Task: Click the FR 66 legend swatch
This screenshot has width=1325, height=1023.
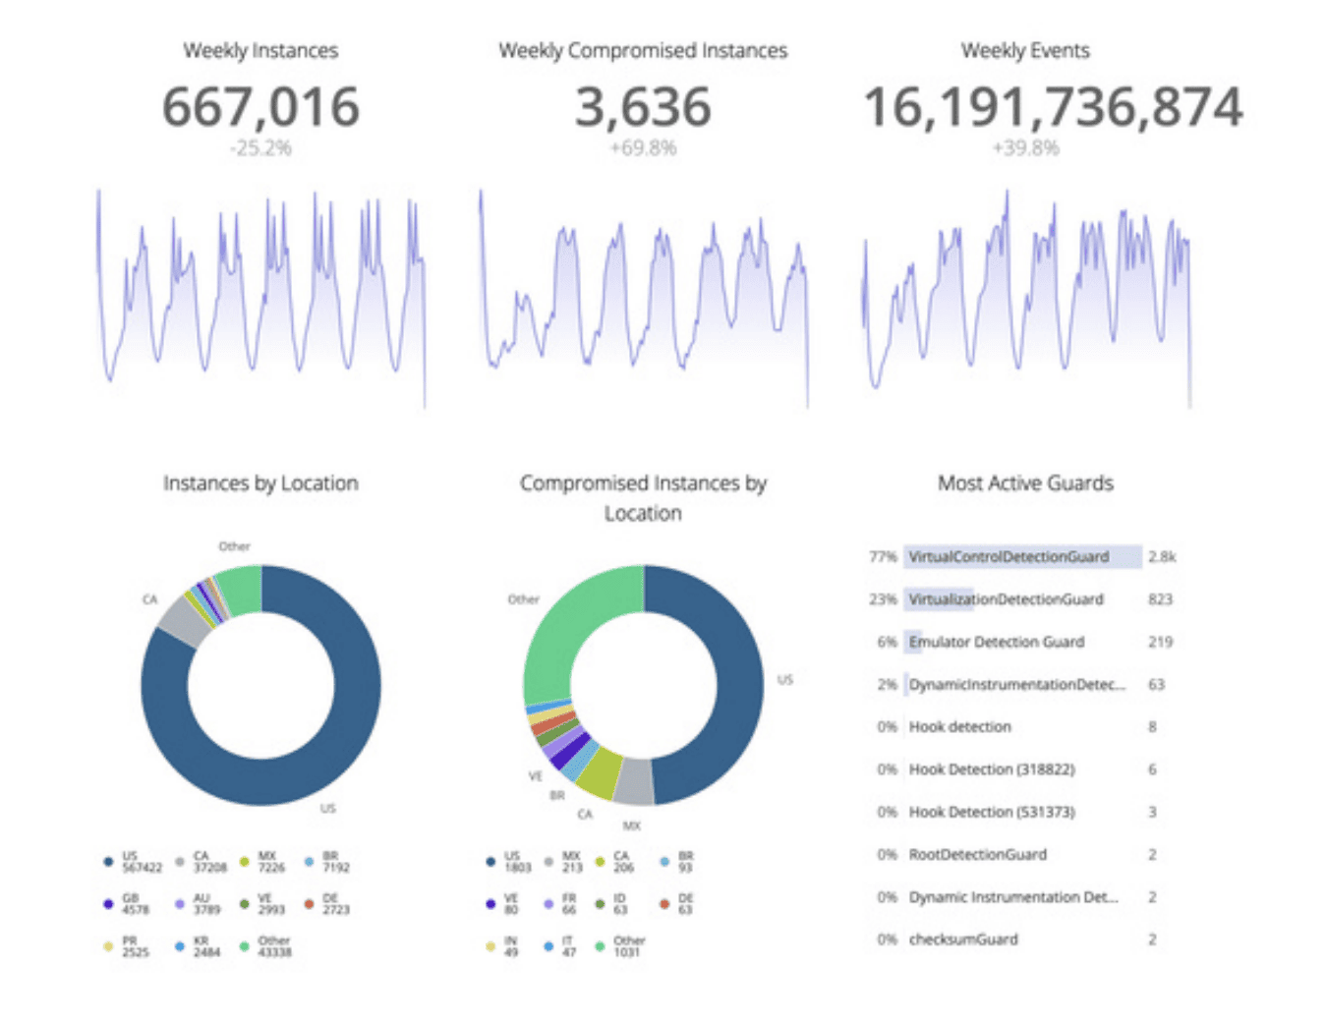Action: [x=549, y=904]
